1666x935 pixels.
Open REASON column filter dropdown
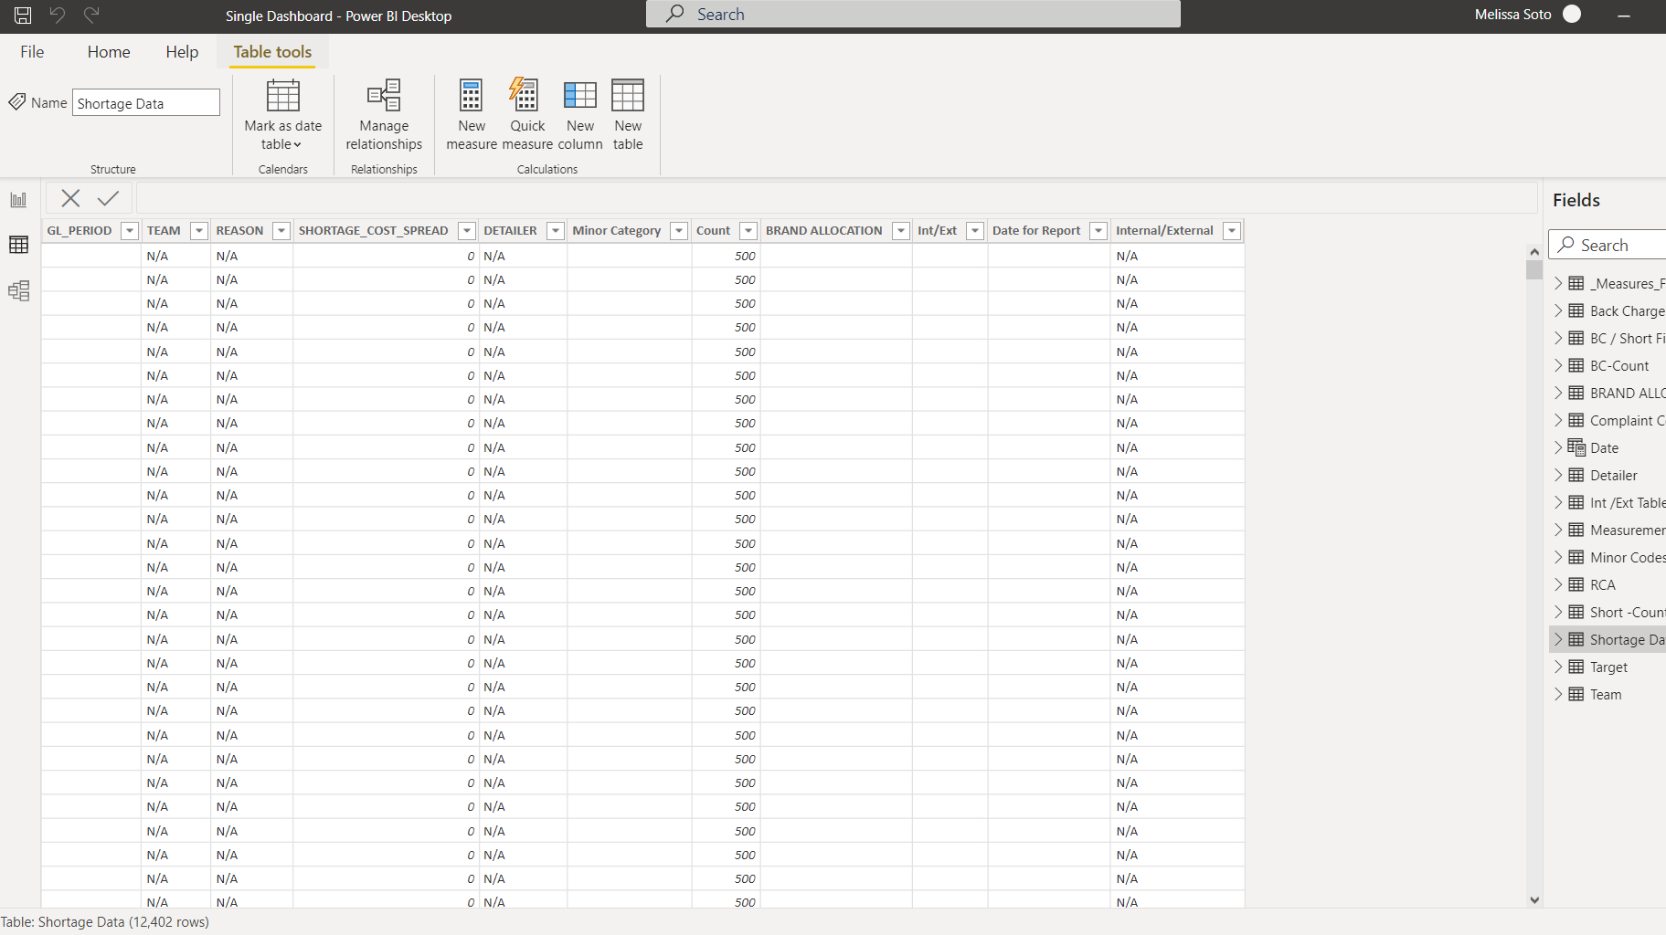pyautogui.click(x=281, y=231)
